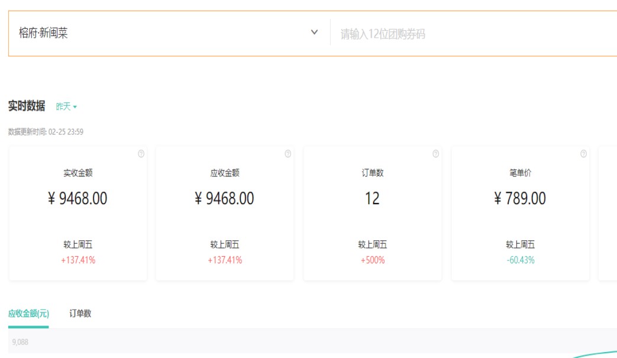Open the 榕府·新闽菜 store dropdown
The image size is (617, 358).
click(x=166, y=33)
